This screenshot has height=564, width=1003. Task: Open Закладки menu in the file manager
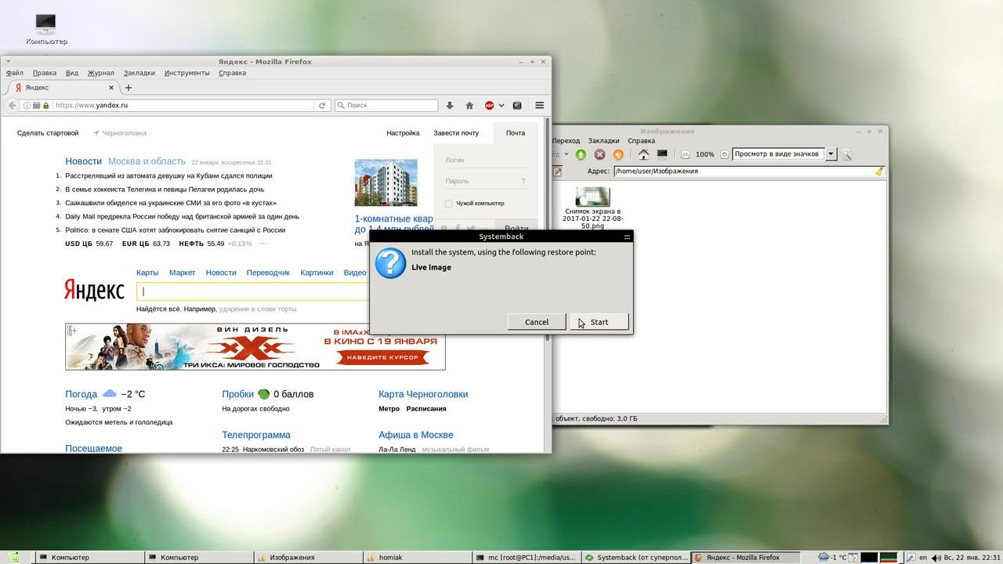point(603,141)
